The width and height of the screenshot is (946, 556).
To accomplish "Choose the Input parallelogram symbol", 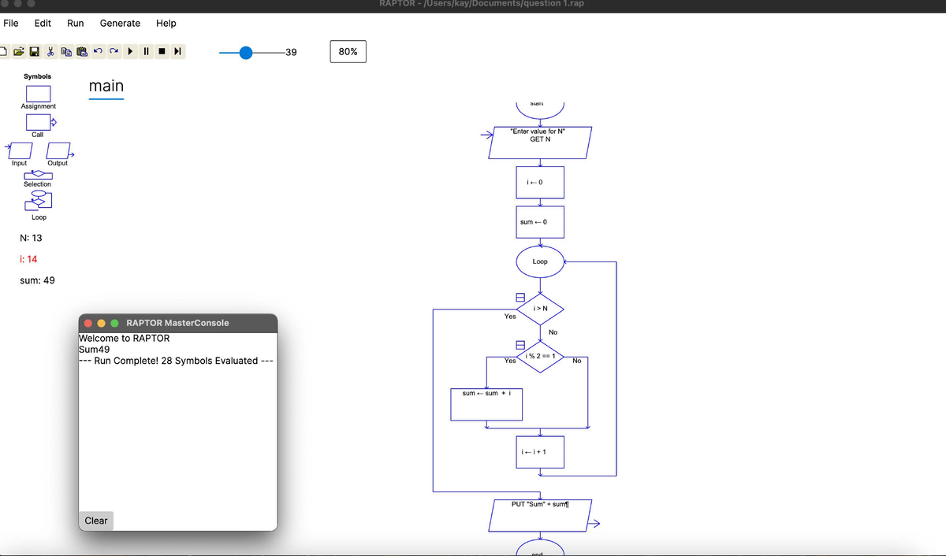I will [20, 150].
